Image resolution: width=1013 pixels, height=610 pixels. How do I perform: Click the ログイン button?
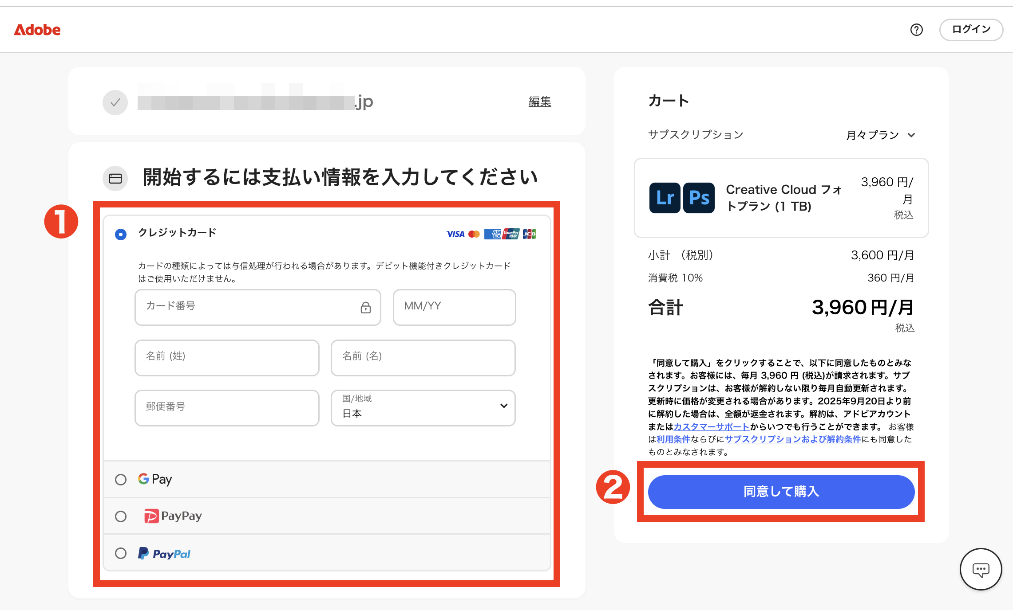[971, 30]
